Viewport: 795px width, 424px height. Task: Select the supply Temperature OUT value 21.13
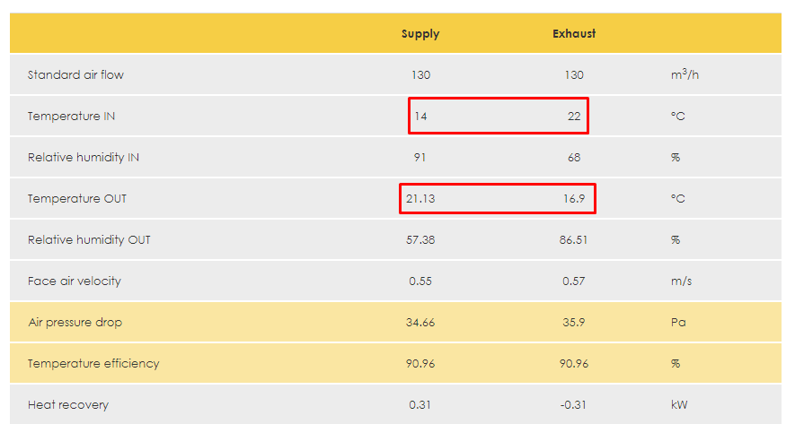pyautogui.click(x=420, y=199)
